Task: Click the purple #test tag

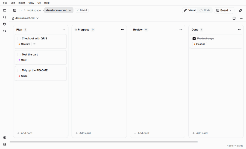Action: pyautogui.click(x=22, y=60)
